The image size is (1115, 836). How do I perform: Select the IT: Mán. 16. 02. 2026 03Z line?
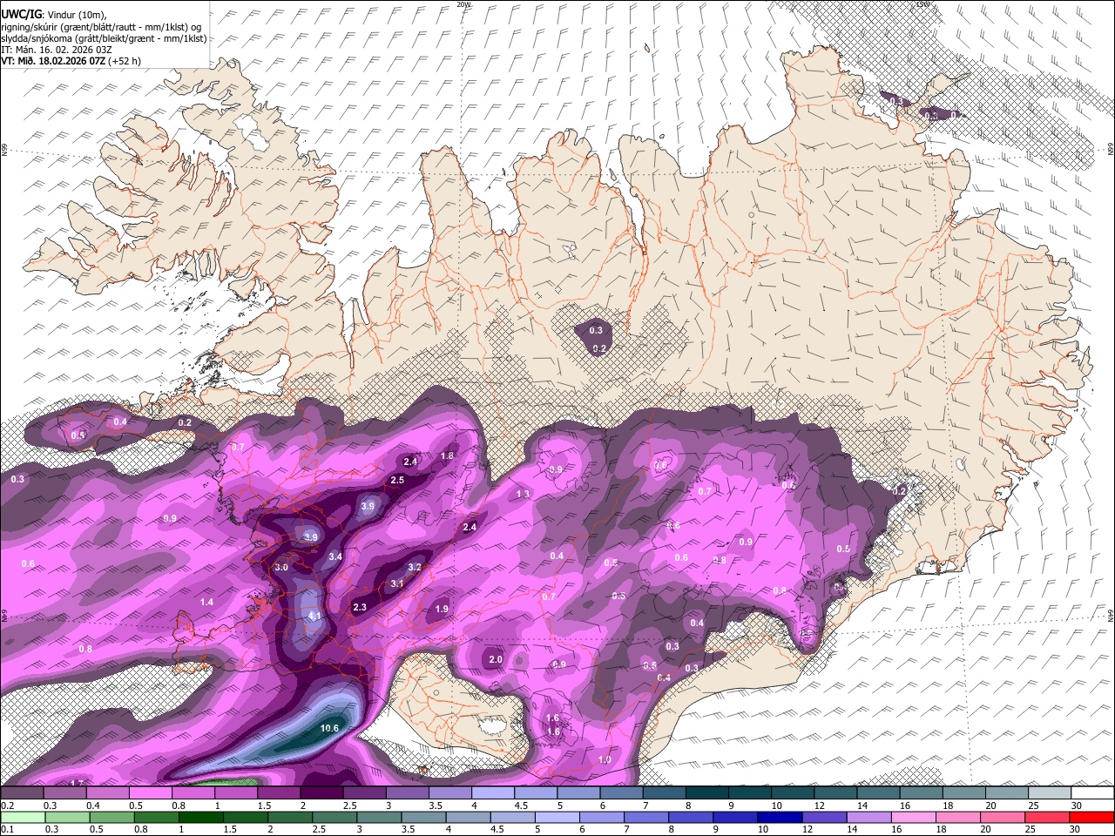pyautogui.click(x=56, y=50)
